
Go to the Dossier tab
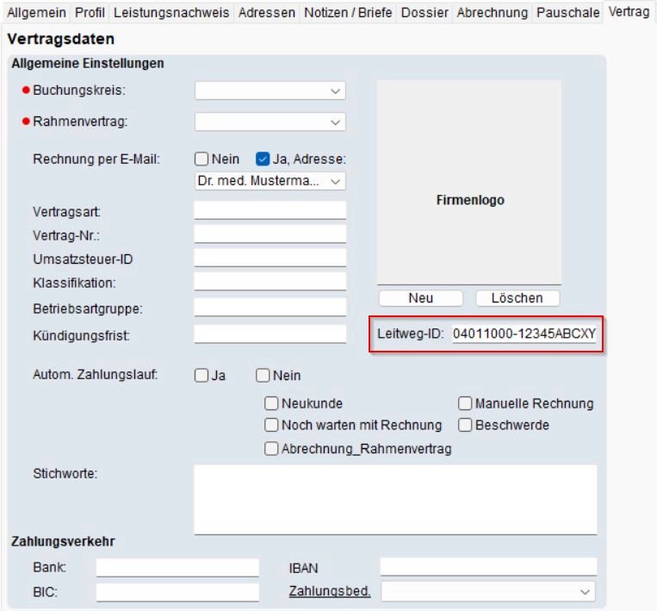tap(425, 13)
